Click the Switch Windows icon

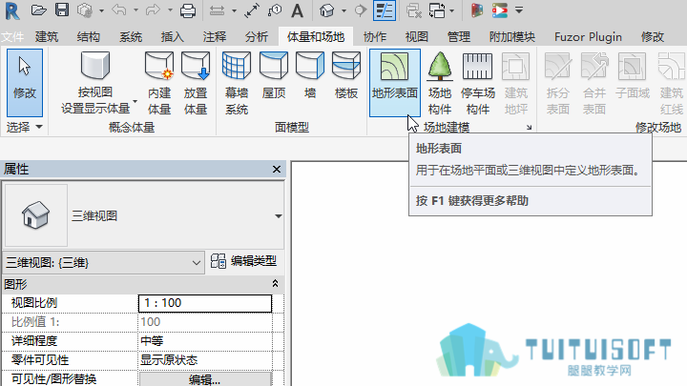point(437,10)
